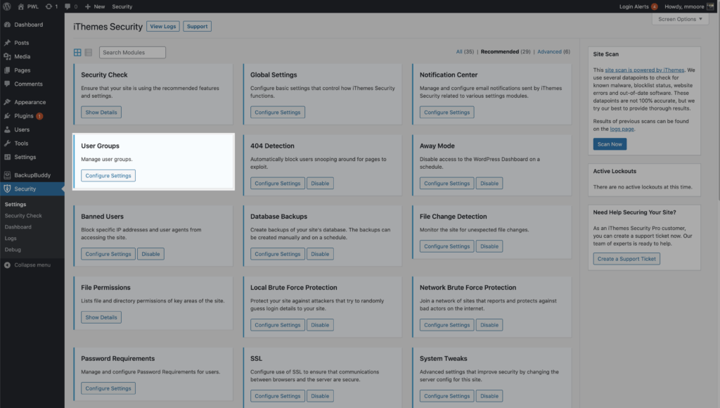Click the Collapse menu arrow icon
The image size is (720, 408).
7,265
